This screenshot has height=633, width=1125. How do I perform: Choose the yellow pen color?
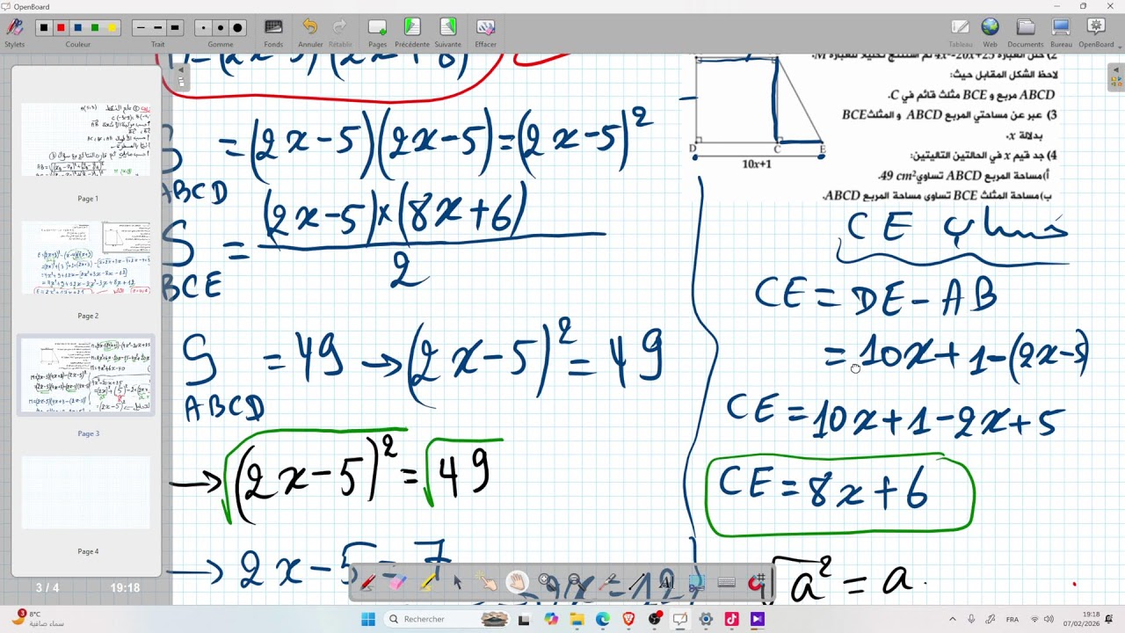tap(112, 27)
